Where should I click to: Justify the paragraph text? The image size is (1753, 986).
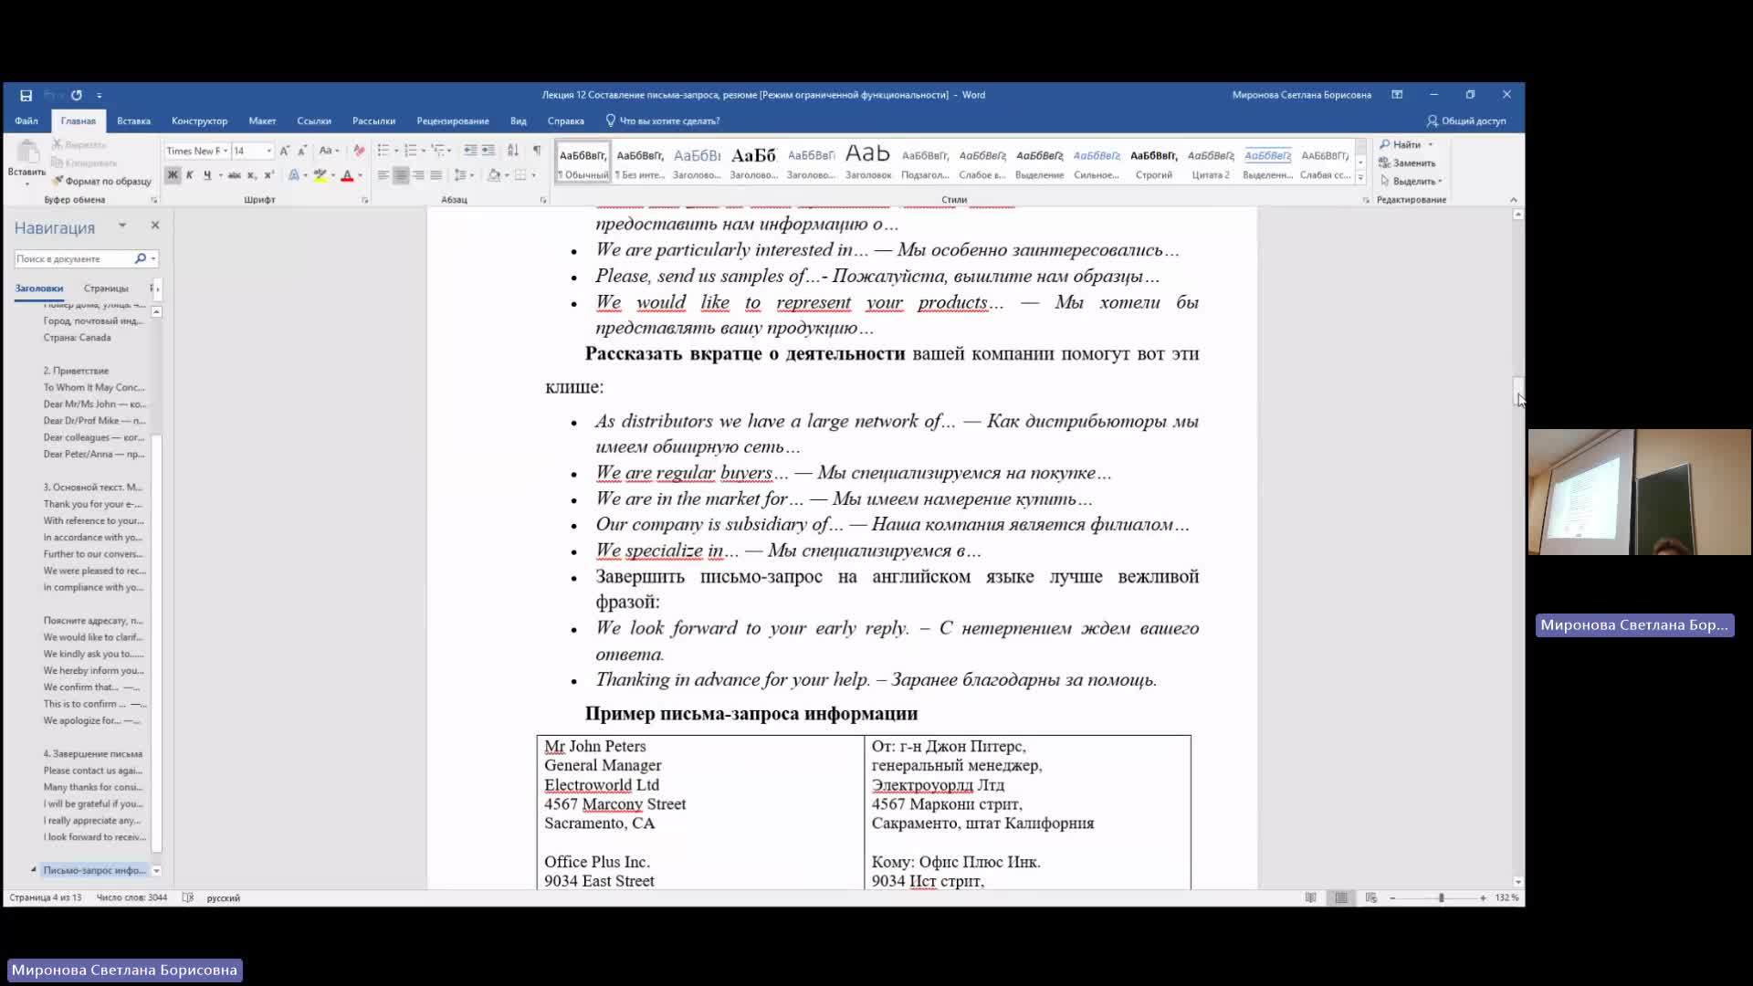(x=436, y=175)
